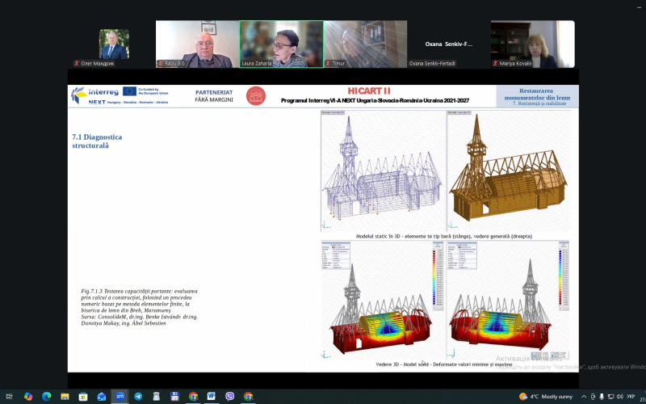Screen dimensions: 646x404
Task: Click Timur's participant video
Action: coord(365,44)
